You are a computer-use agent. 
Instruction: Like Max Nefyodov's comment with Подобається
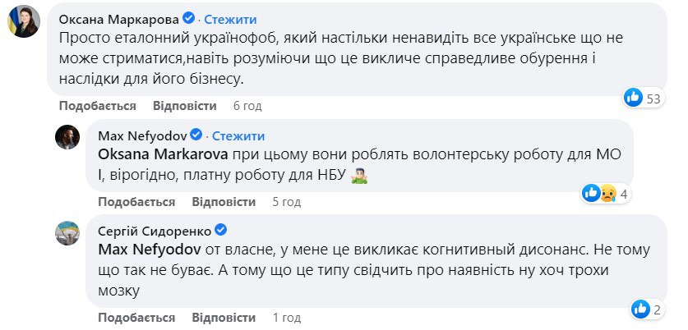pyautogui.click(x=136, y=201)
